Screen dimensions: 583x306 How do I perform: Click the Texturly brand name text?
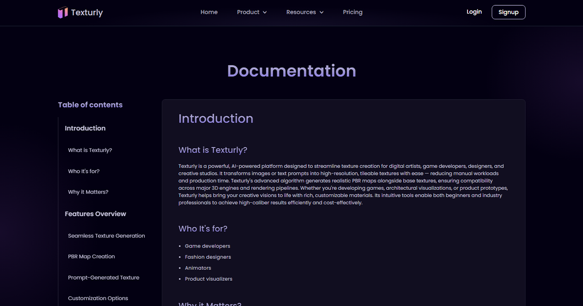pyautogui.click(x=87, y=13)
